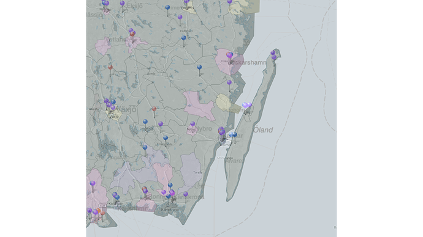This screenshot has height=237, width=423.
Task: Click the Öland island label
Action: pyautogui.click(x=263, y=130)
